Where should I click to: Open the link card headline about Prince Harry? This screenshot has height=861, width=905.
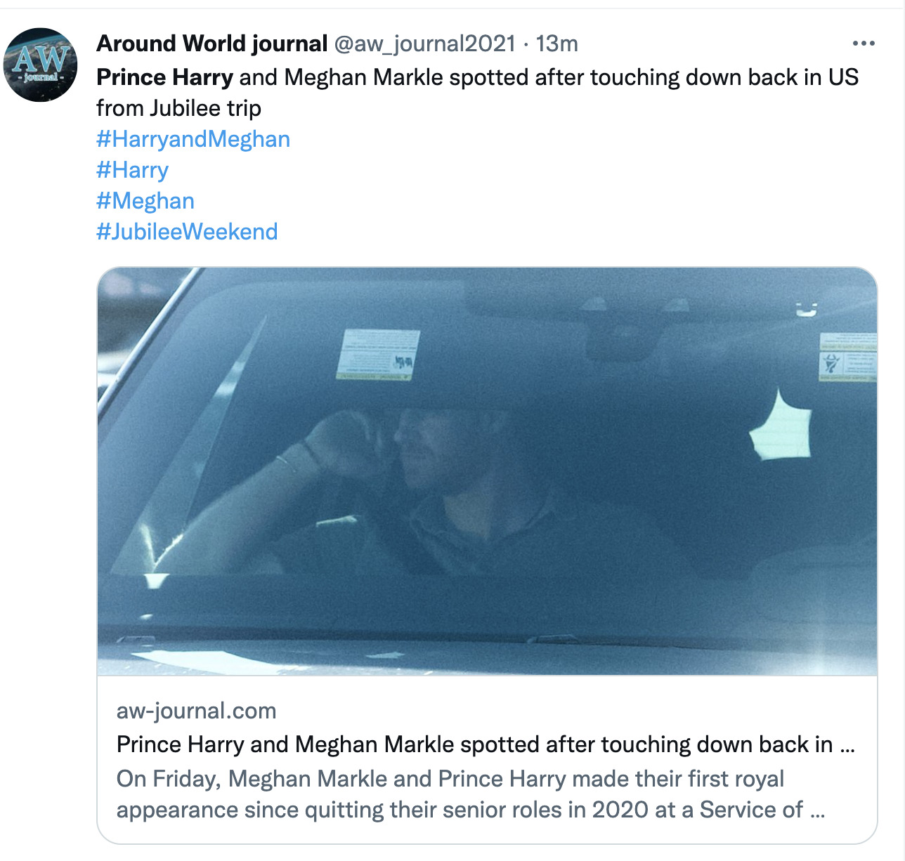coord(486,744)
